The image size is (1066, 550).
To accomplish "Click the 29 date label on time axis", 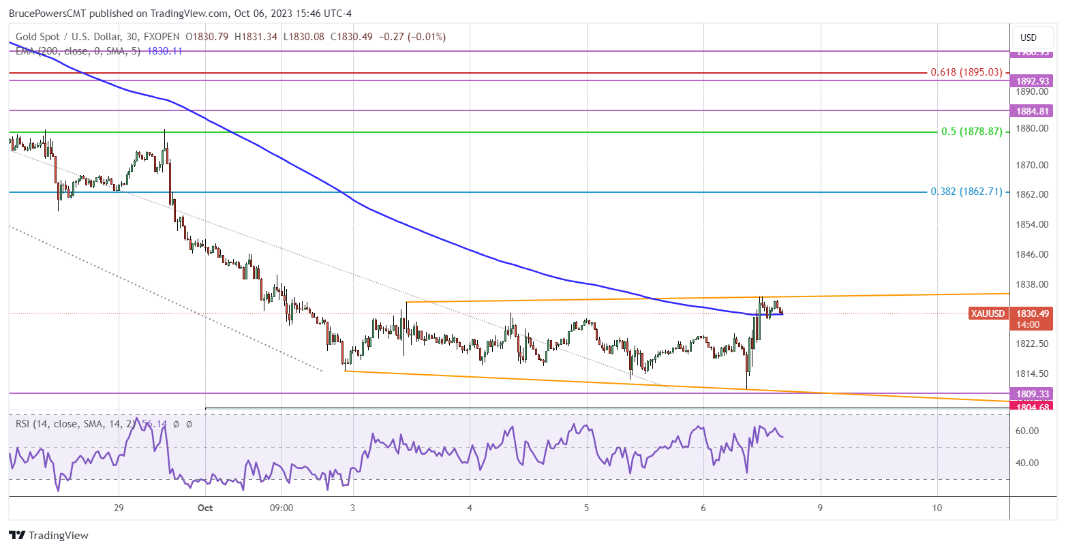I will click(119, 508).
